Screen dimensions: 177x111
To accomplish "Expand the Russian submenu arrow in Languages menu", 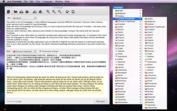I will tap(140, 83).
